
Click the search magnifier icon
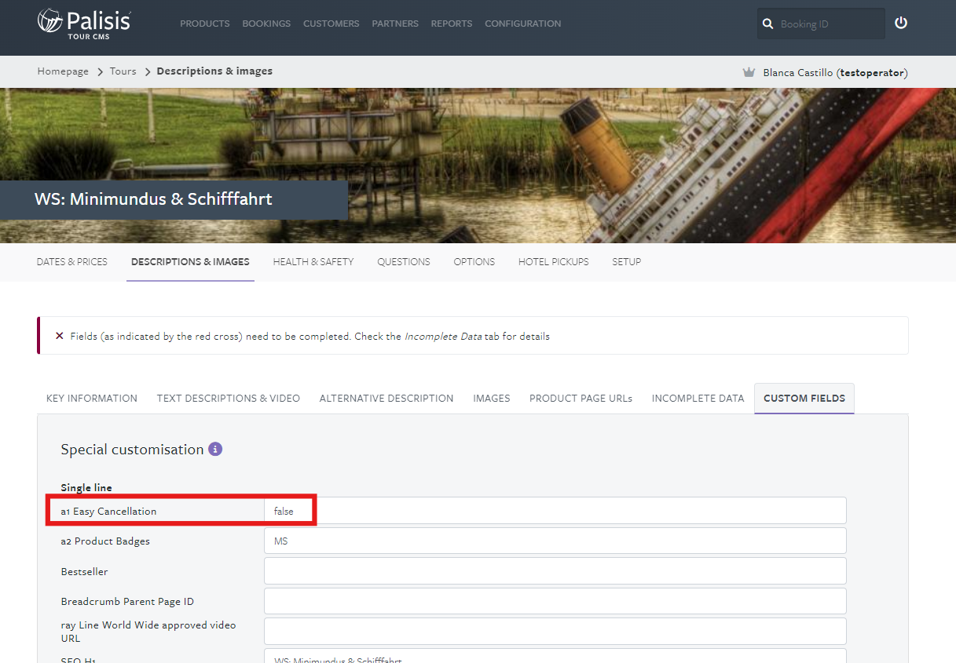click(x=767, y=24)
